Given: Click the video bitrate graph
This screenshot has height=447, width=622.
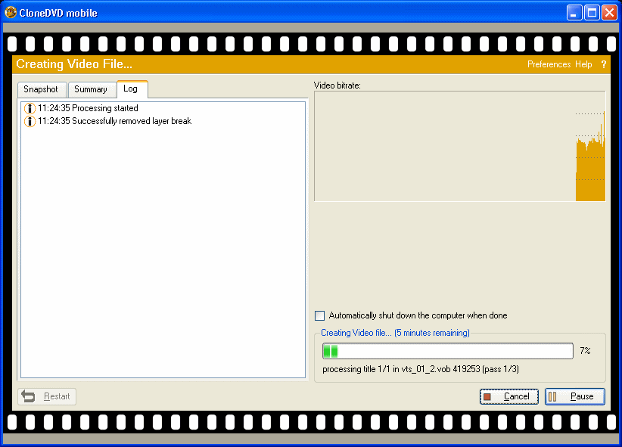Looking at the screenshot, I should tap(460, 147).
